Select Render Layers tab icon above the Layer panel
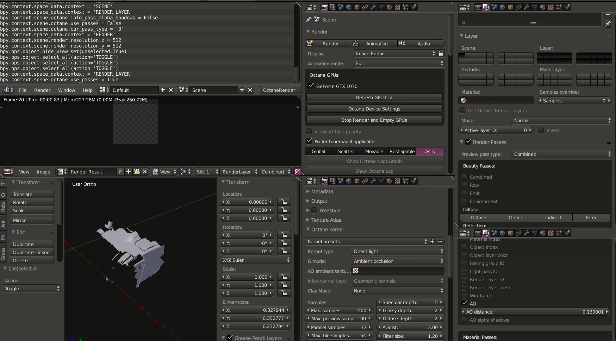This screenshot has height=341, width=616. point(486,7)
